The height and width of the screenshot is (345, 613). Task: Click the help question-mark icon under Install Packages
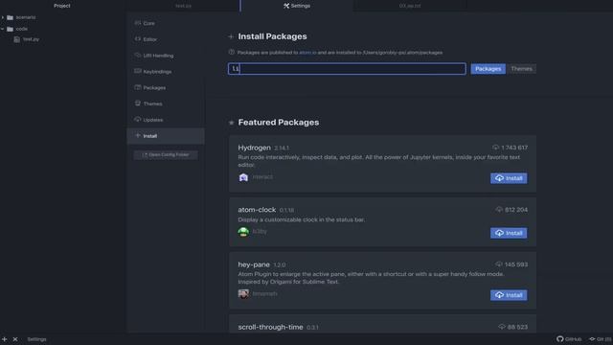[232, 52]
